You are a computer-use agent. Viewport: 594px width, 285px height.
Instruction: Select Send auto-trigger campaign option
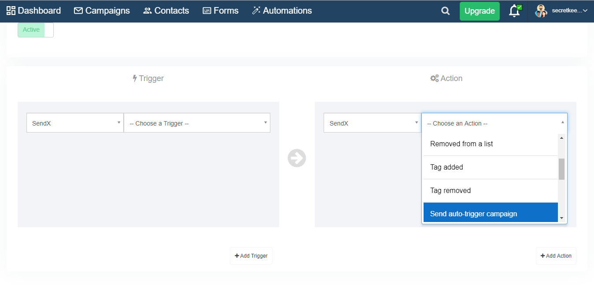490,214
